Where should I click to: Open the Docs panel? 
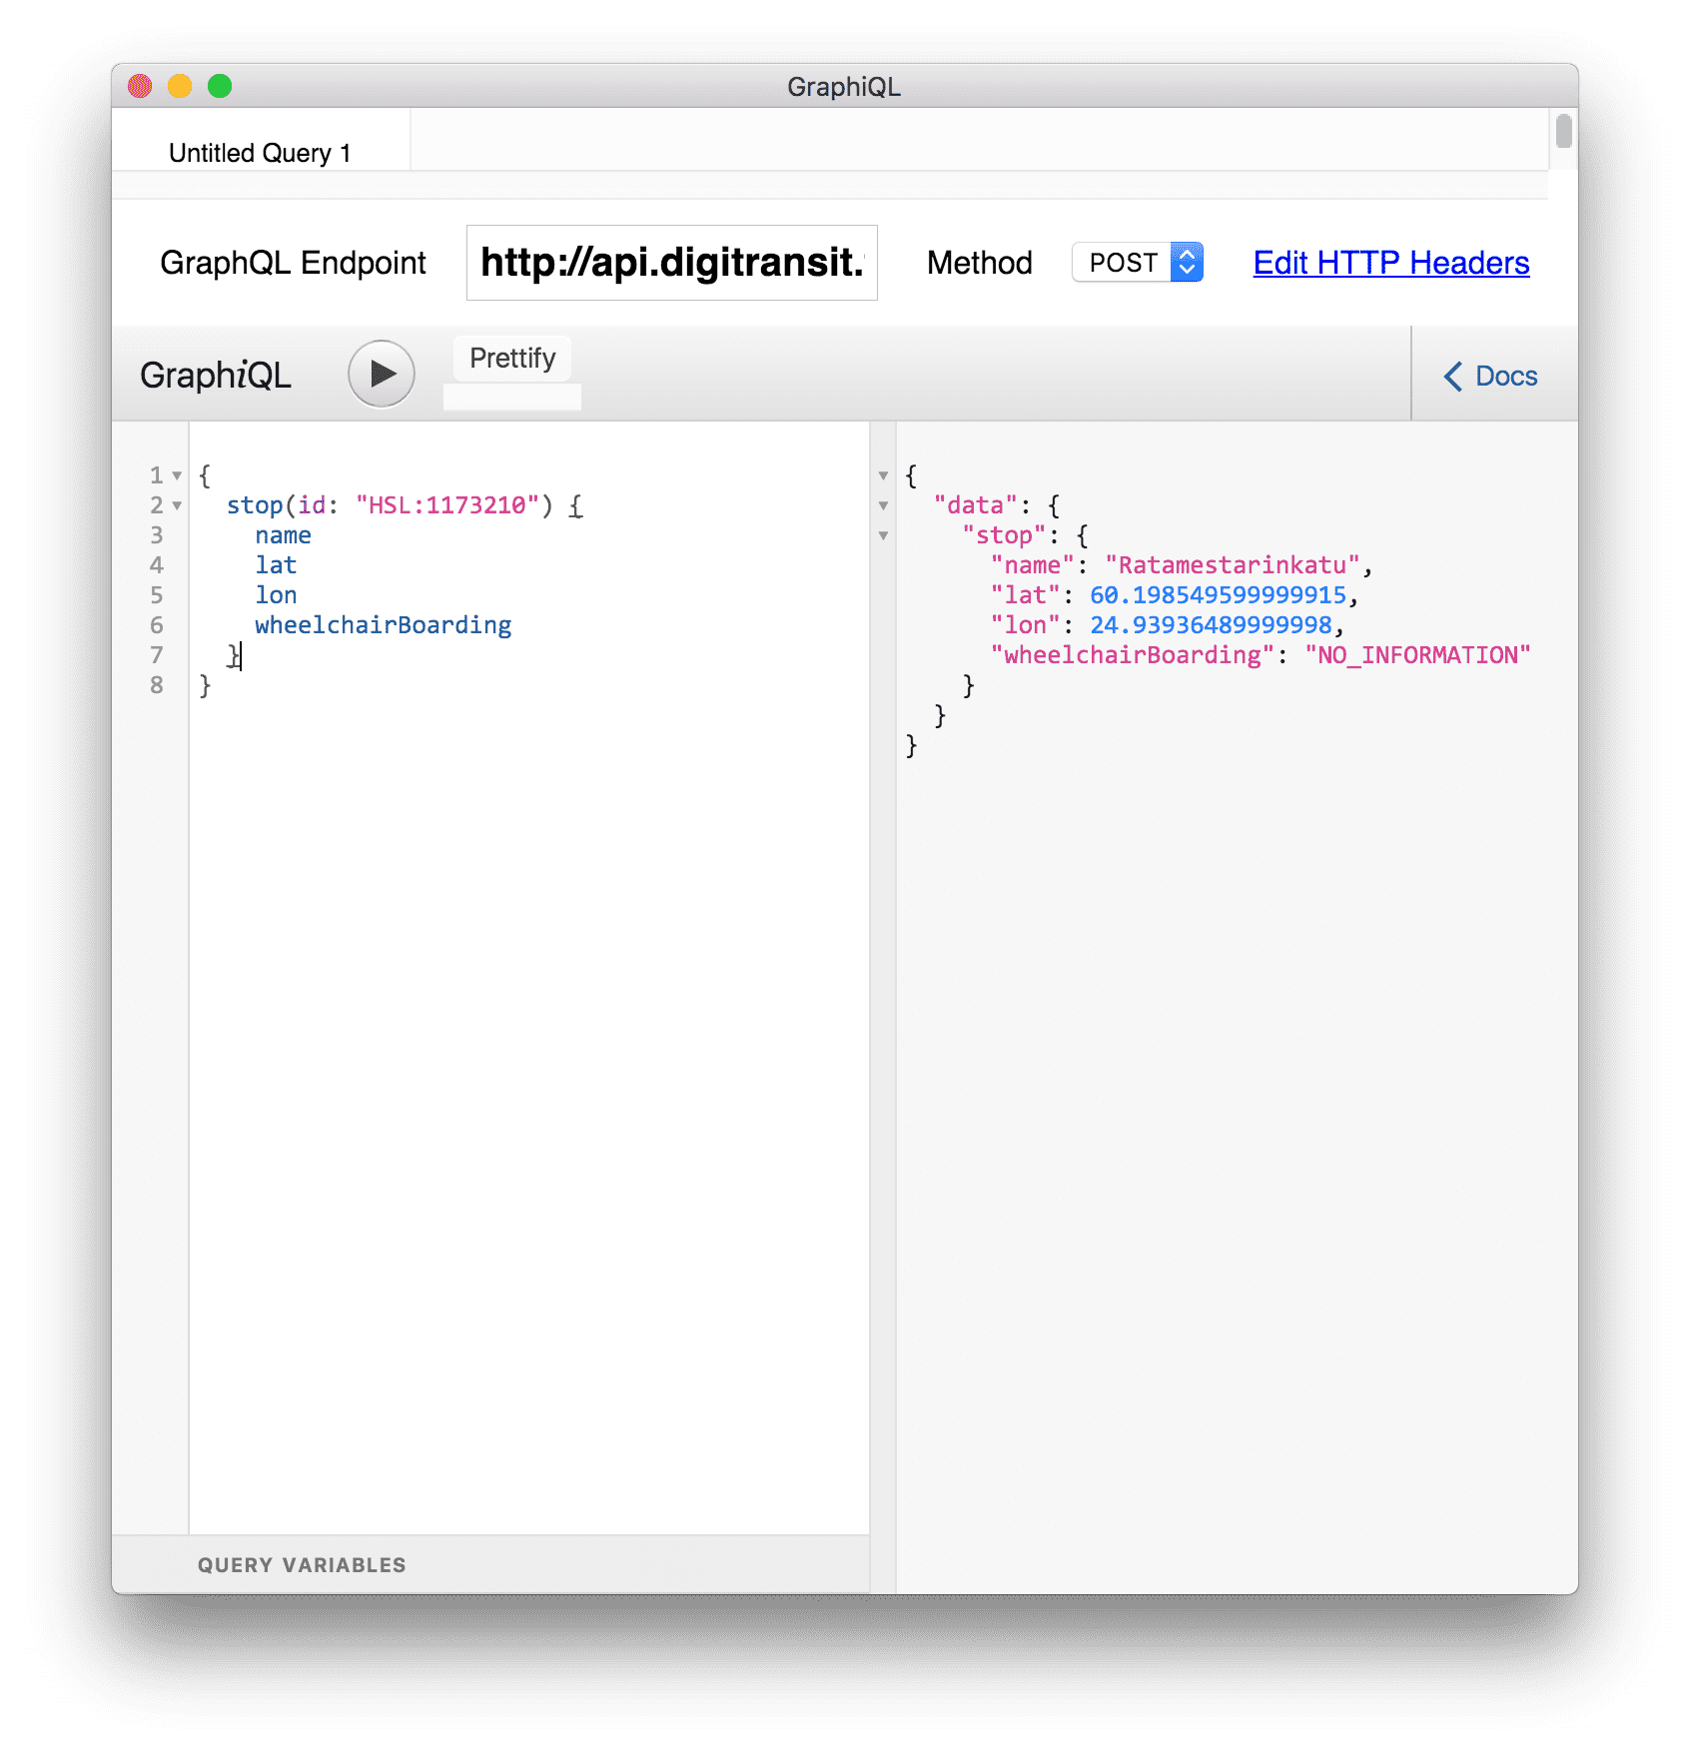pyautogui.click(x=1491, y=376)
